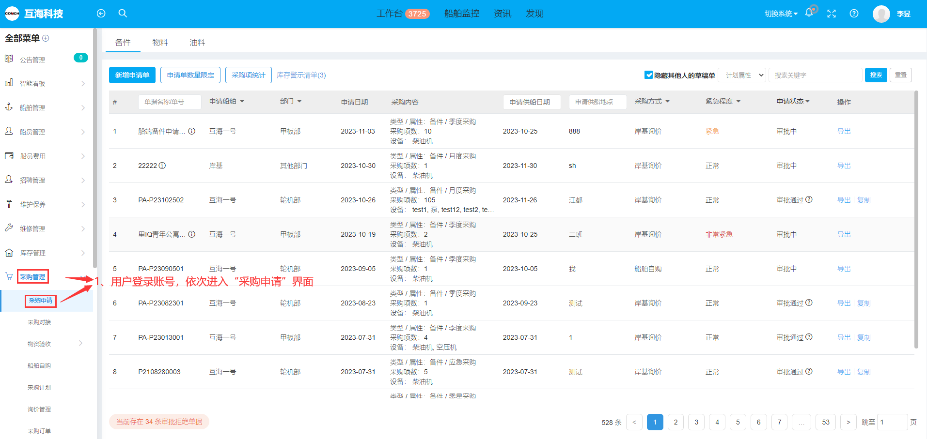Switch to the 油料 tab
The height and width of the screenshot is (439, 927).
(197, 43)
